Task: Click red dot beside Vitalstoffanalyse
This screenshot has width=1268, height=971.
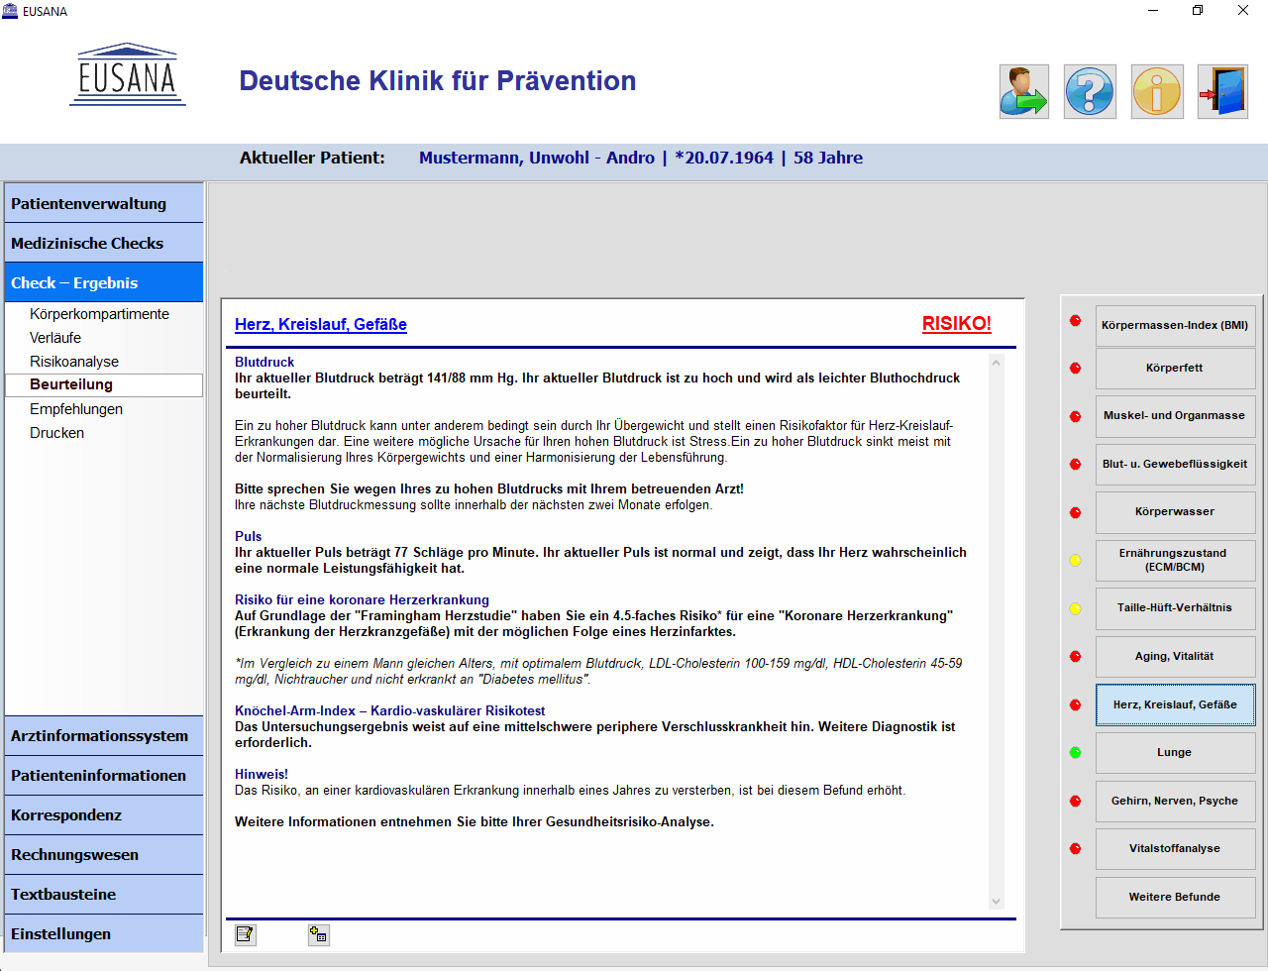Action: [1075, 849]
